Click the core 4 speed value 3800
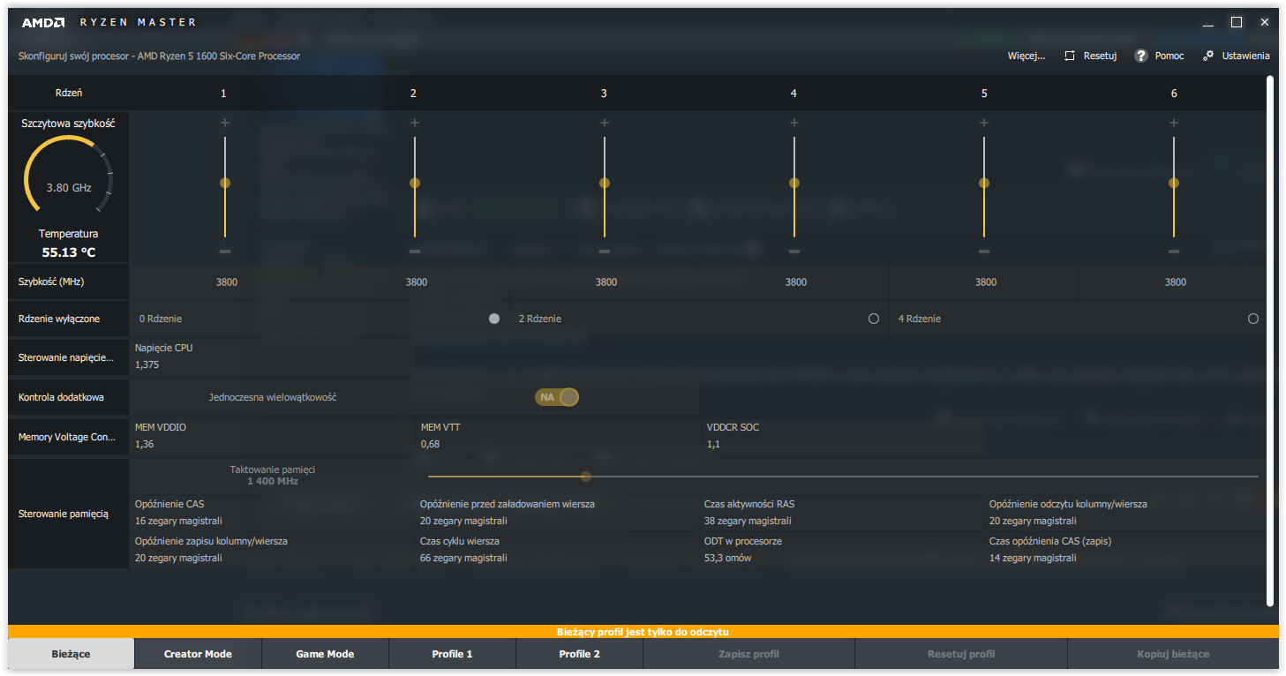This screenshot has height=676, width=1286. click(x=796, y=282)
